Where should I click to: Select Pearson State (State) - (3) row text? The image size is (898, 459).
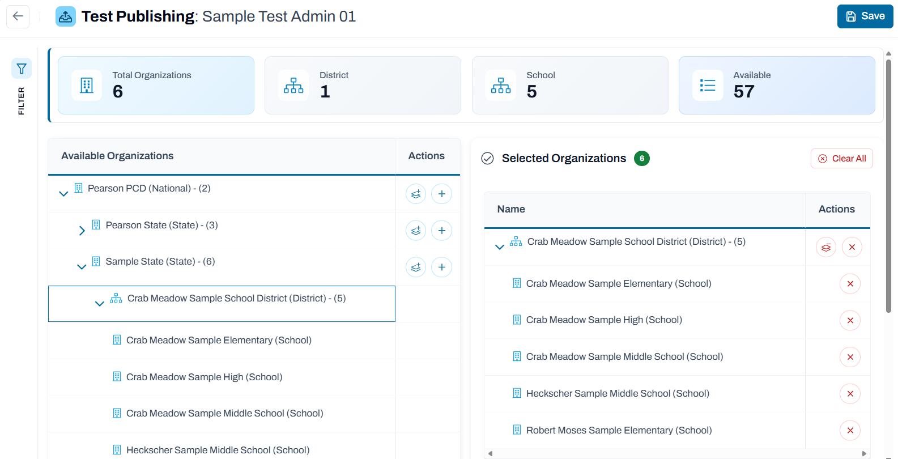click(x=161, y=225)
